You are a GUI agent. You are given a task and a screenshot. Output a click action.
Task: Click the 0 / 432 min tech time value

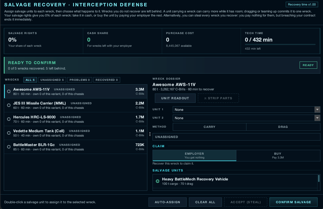click(259, 40)
